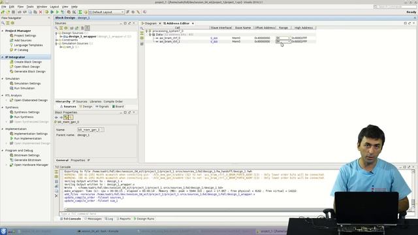Click search icon in Address Editor sidebar
The height and width of the screenshot is (235, 418).
[x=142, y=29]
